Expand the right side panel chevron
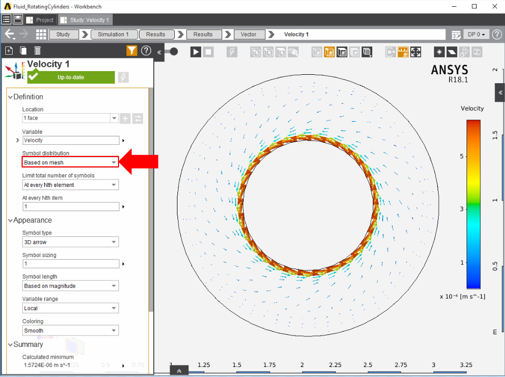This screenshot has height=377, width=505. [x=500, y=93]
